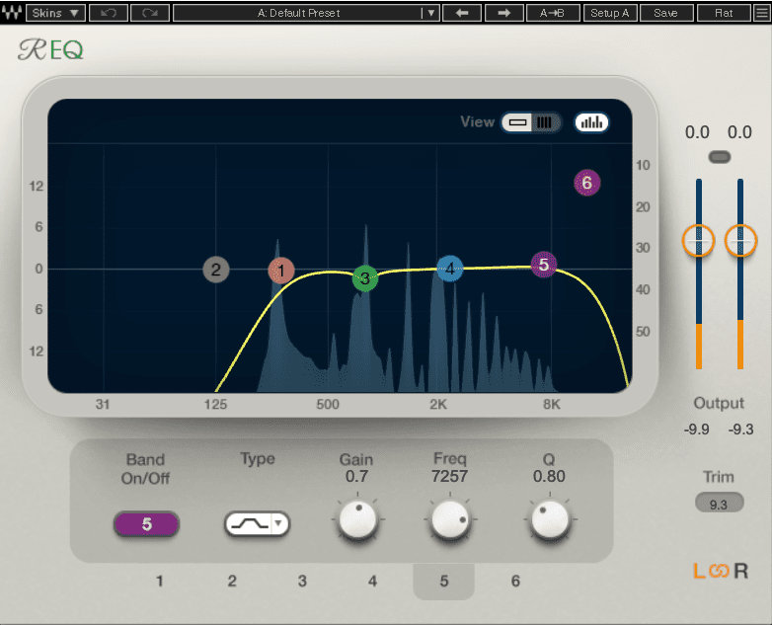Screen dimensions: 772x625
Task: Select EQ band node 2 on the graph
Action: click(216, 270)
